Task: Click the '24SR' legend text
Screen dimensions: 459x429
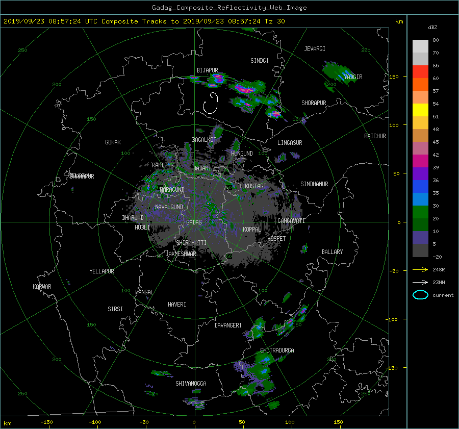Action: [439, 270]
